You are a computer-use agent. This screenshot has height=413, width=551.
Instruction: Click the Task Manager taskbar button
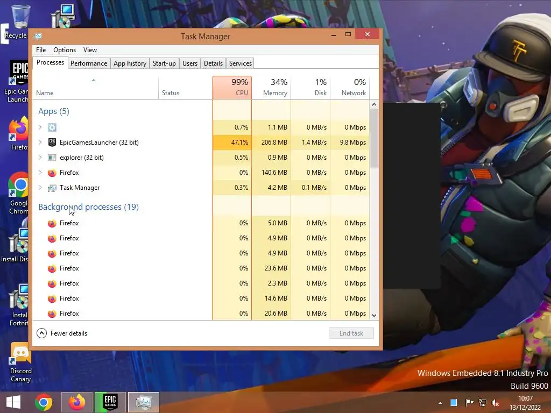tap(143, 402)
